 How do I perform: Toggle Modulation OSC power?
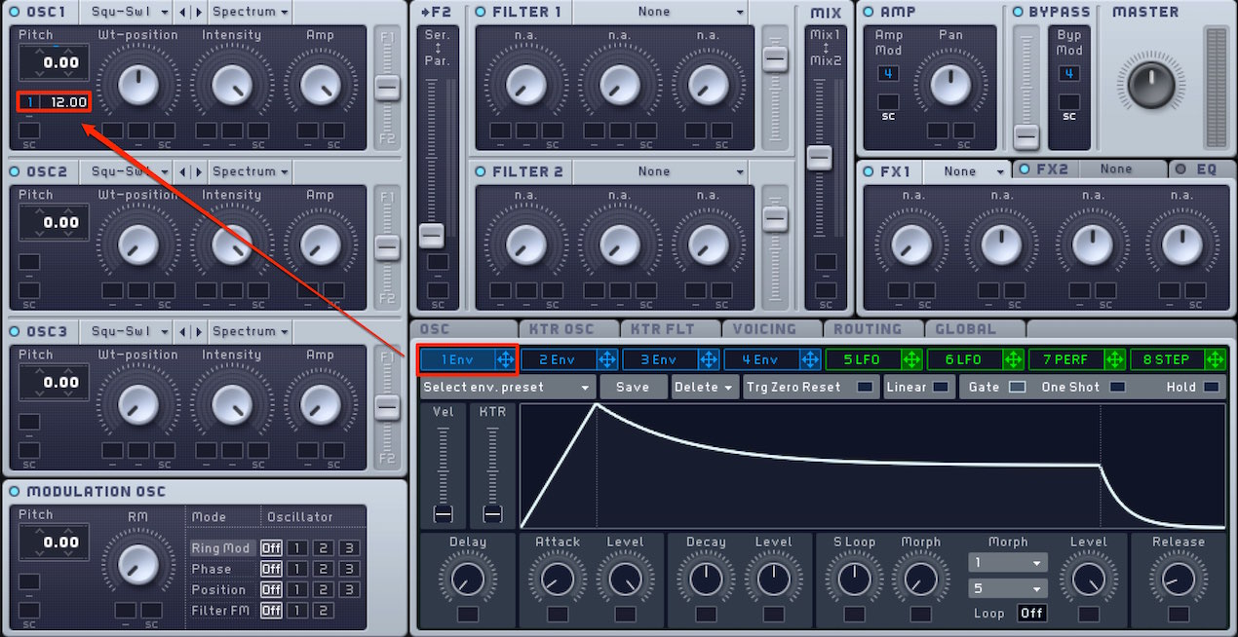click(x=15, y=491)
